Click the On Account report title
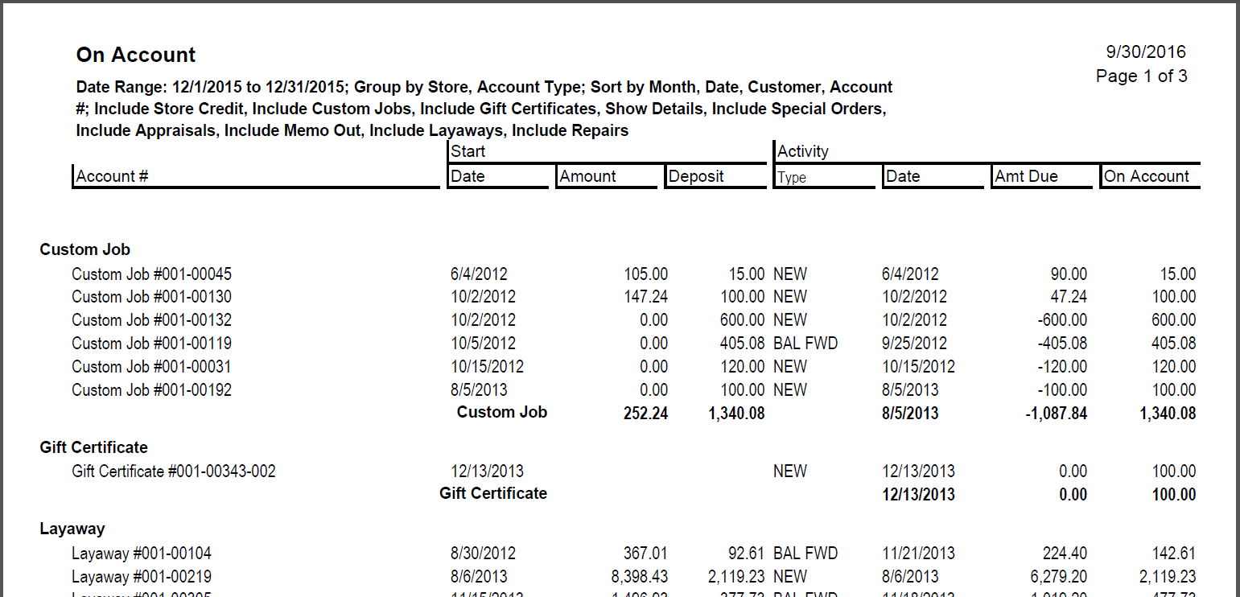Screen dimensions: 1240x597 [135, 55]
